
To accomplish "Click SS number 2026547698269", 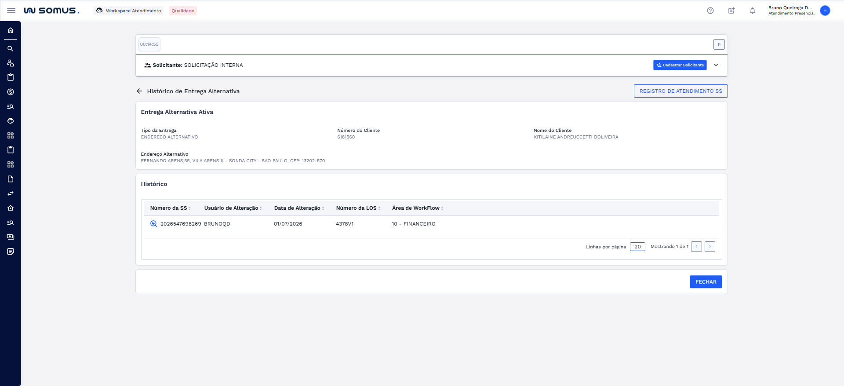I will (181, 224).
